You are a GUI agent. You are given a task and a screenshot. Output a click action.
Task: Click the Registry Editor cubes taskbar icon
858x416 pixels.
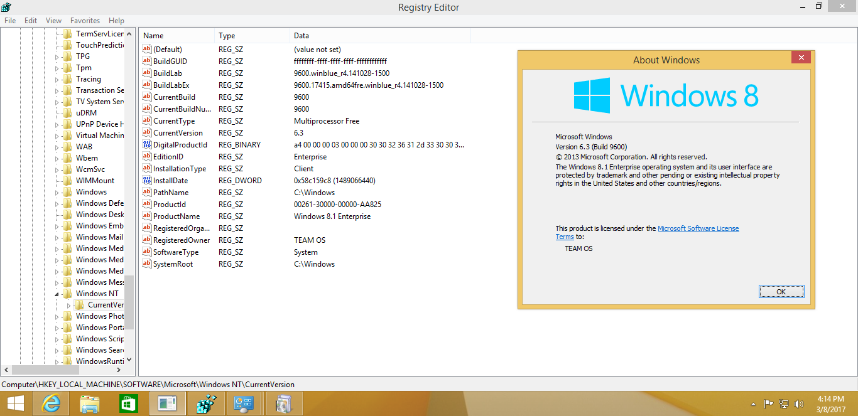point(207,403)
